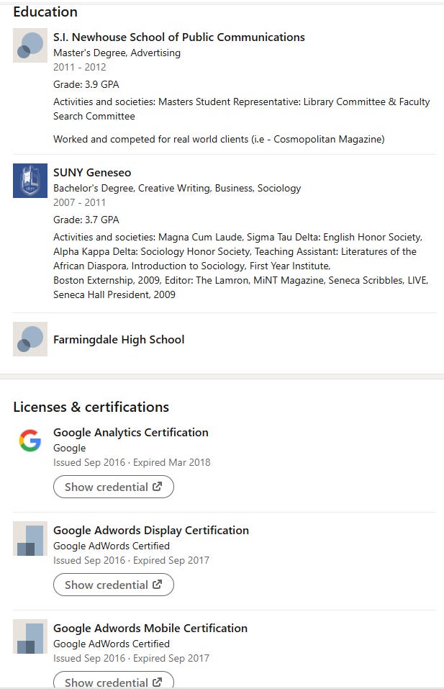Select Issued Sep 2016 · Expired Mar 2018
The image size is (444, 689).
132,463
